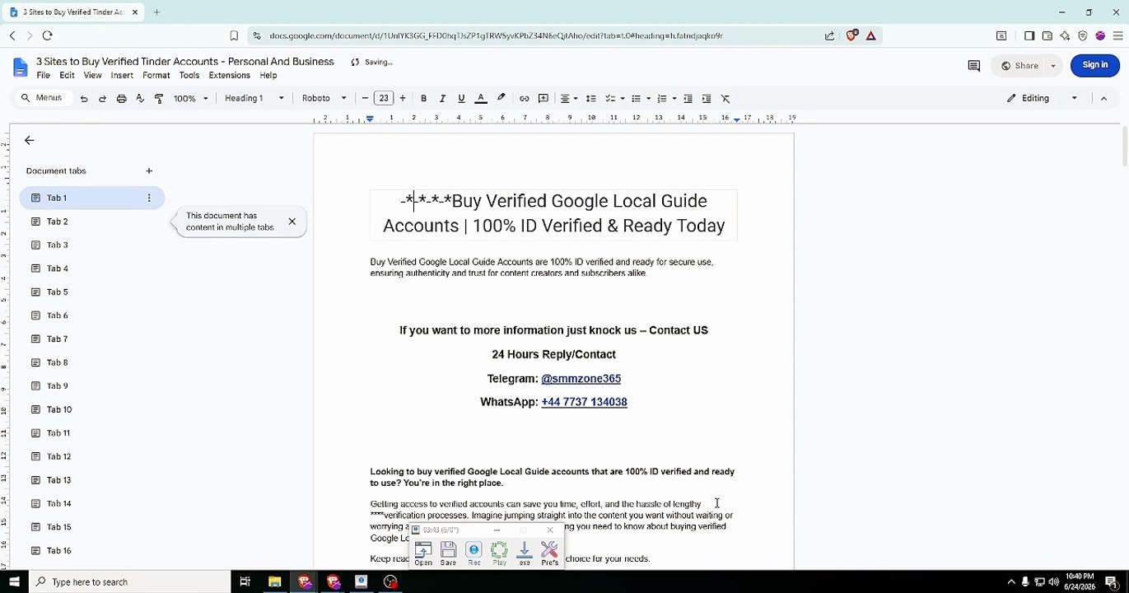Open the Heading 1 paragraph style dropdown

(x=254, y=99)
